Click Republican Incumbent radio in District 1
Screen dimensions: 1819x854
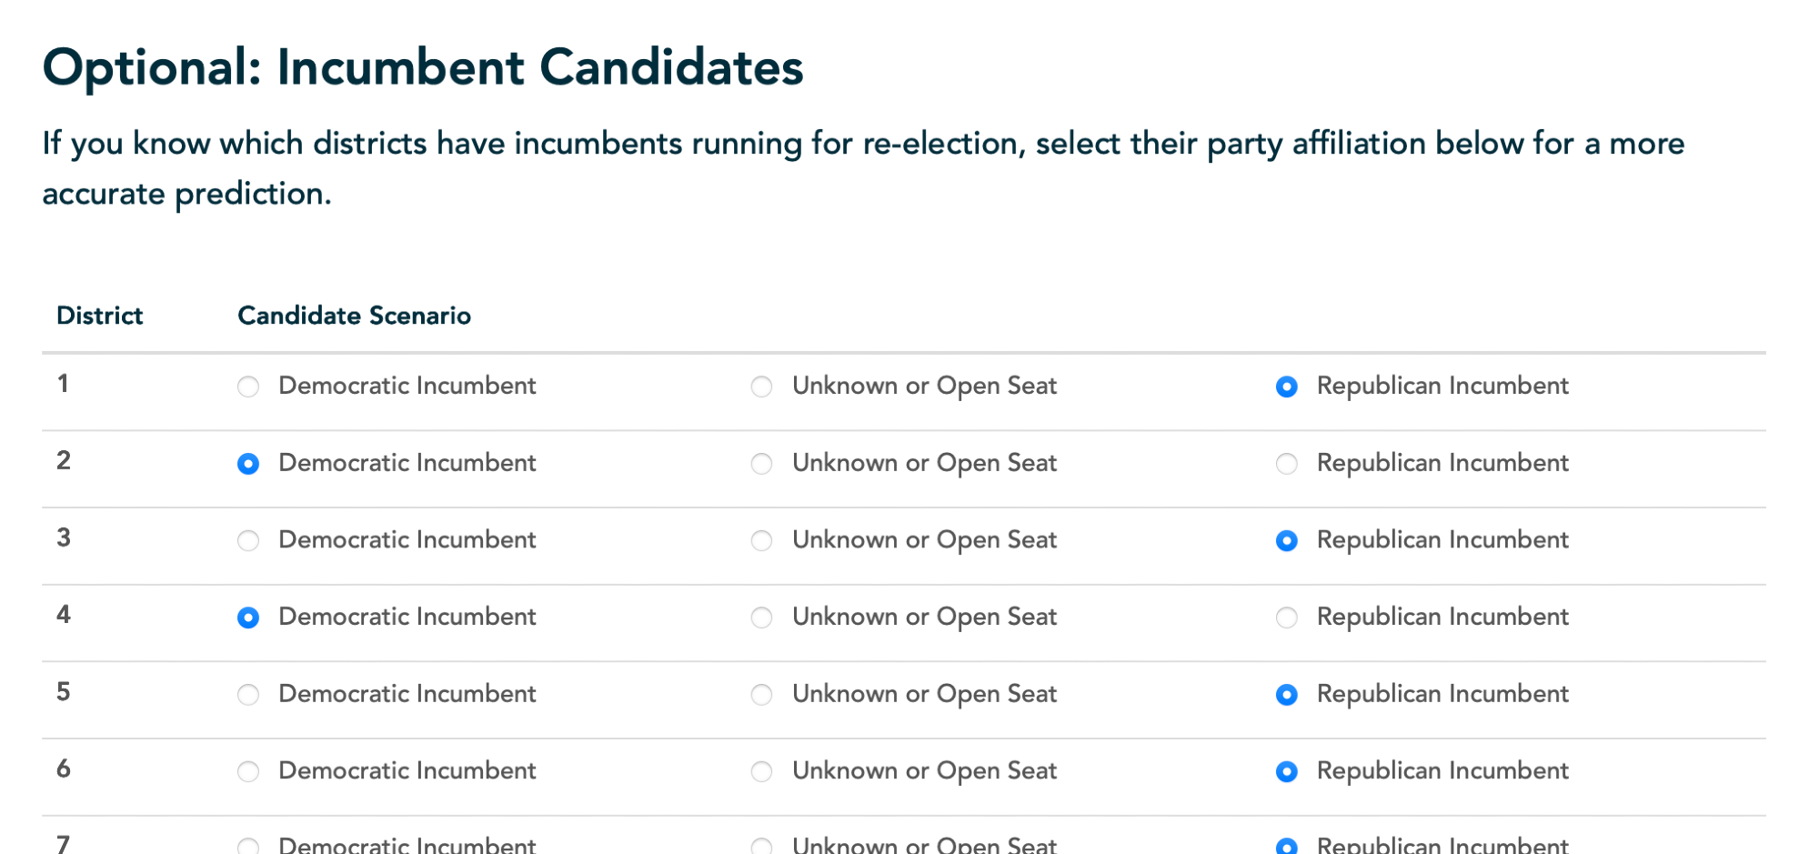click(1287, 387)
